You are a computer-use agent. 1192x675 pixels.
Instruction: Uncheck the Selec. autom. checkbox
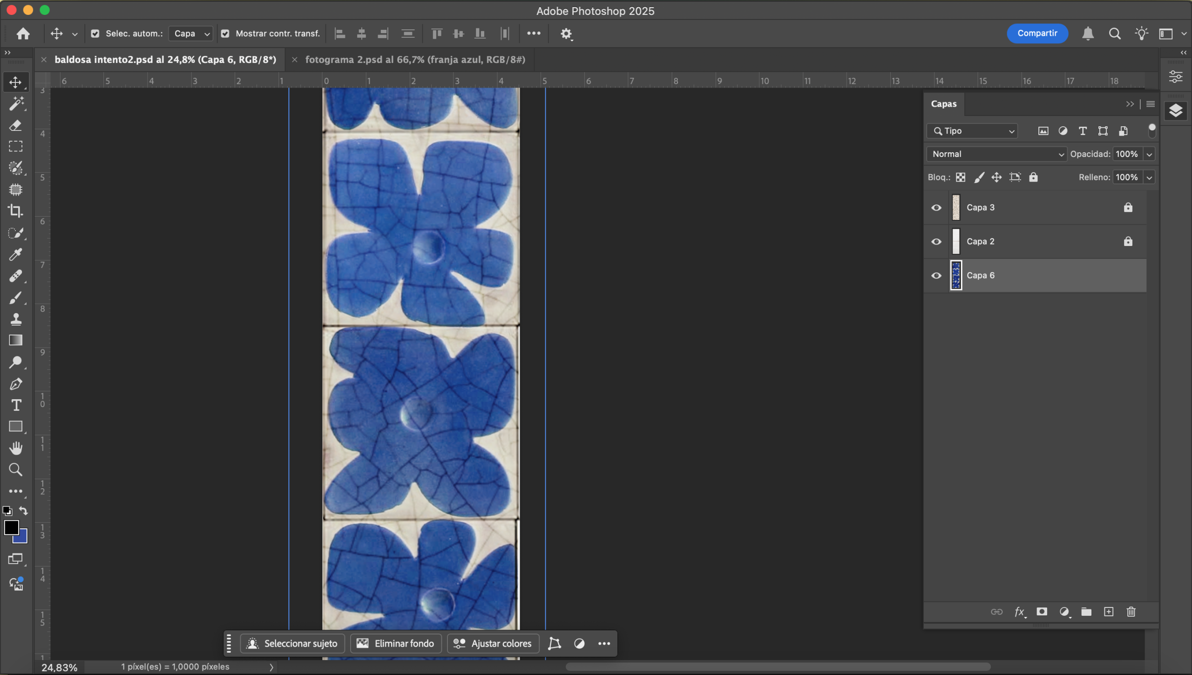click(95, 34)
